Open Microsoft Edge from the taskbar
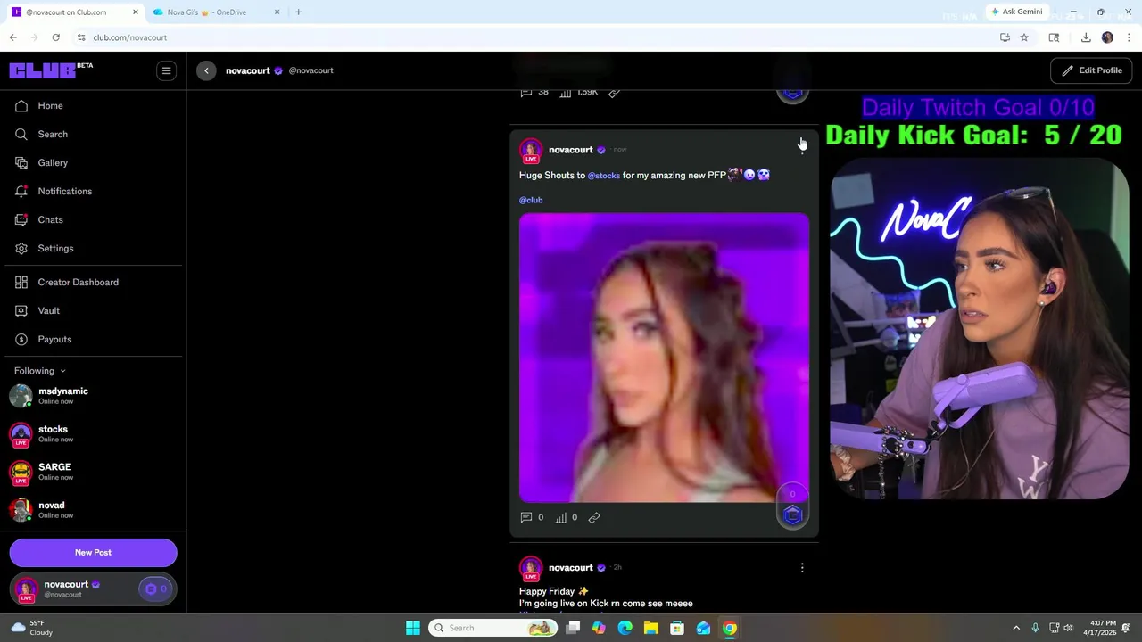The height and width of the screenshot is (642, 1142). coord(625,628)
